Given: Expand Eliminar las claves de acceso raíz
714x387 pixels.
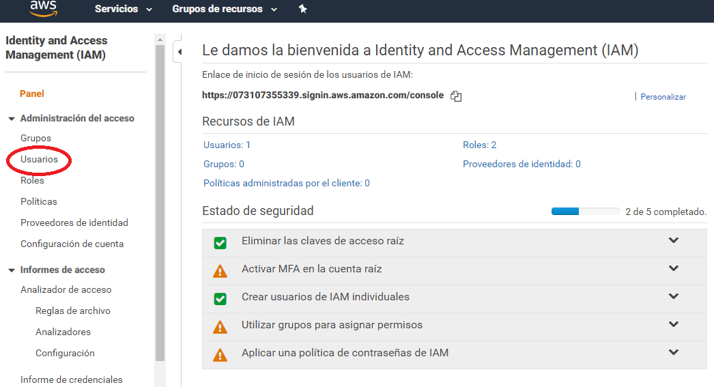Looking at the screenshot, I should coord(674,240).
